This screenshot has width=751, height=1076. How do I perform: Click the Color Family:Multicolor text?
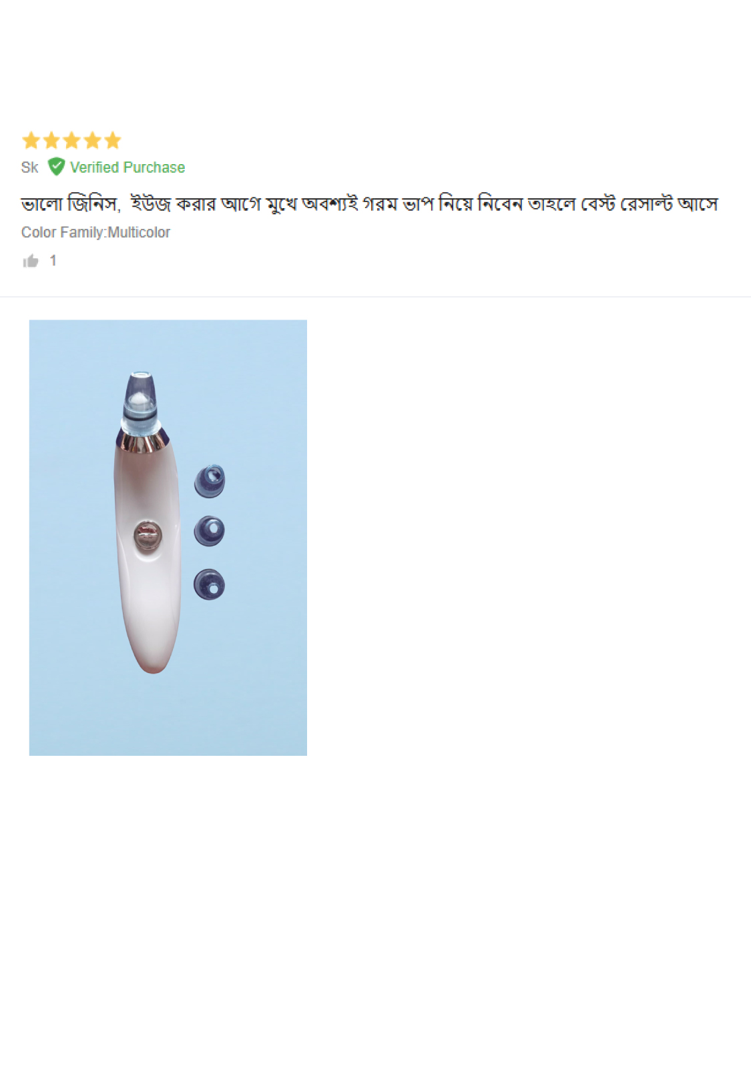click(95, 232)
